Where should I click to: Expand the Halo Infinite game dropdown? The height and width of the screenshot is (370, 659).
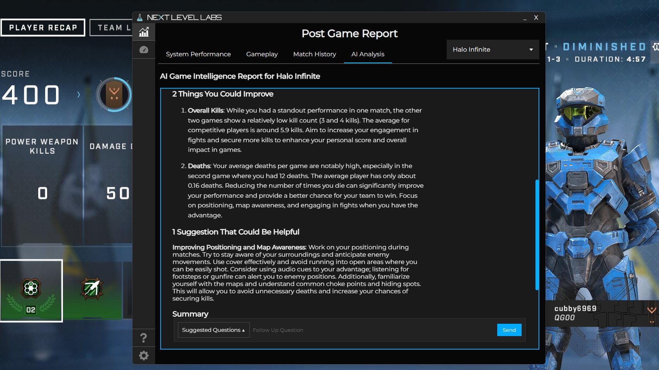pyautogui.click(x=493, y=49)
